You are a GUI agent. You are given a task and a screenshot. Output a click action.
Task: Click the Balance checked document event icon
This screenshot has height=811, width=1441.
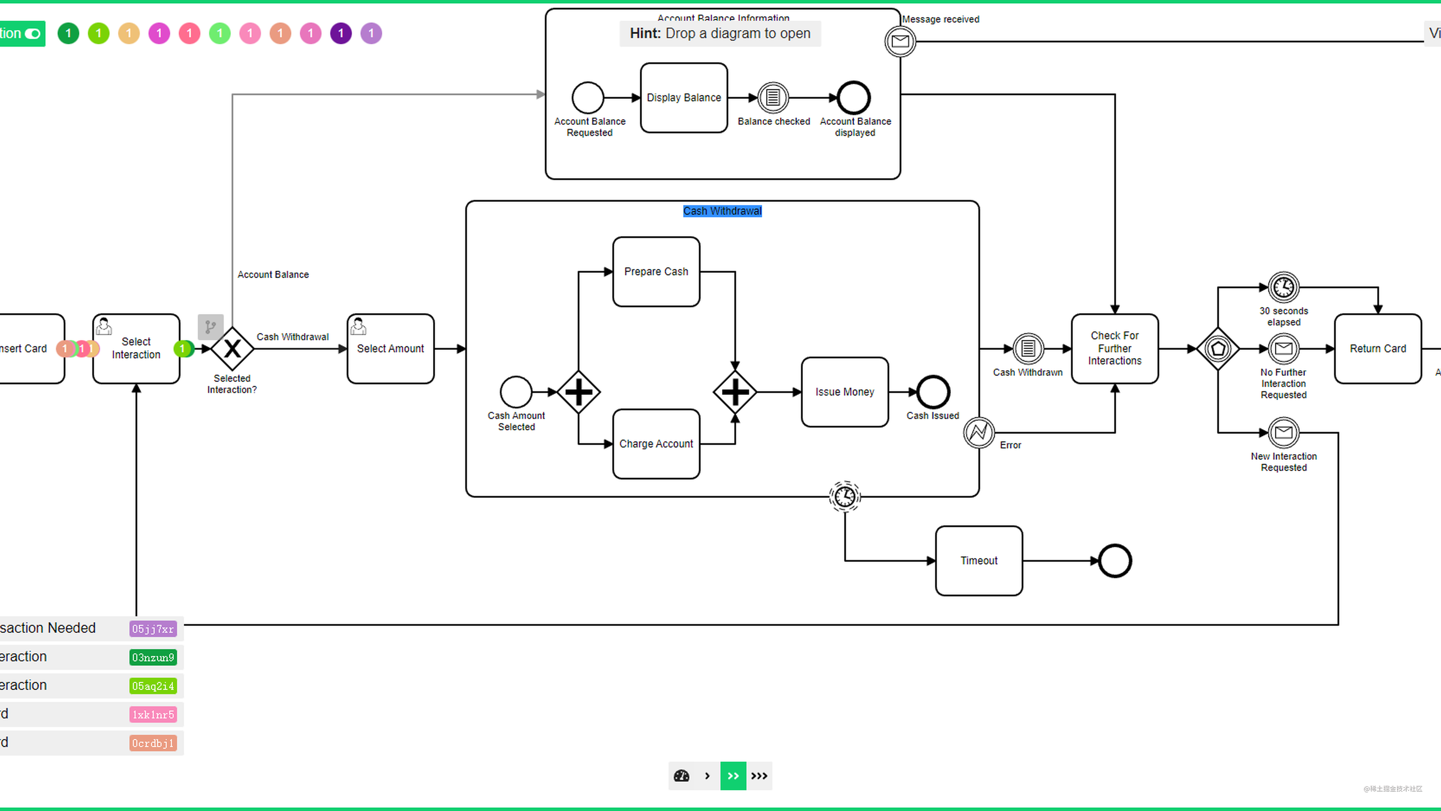coord(774,99)
